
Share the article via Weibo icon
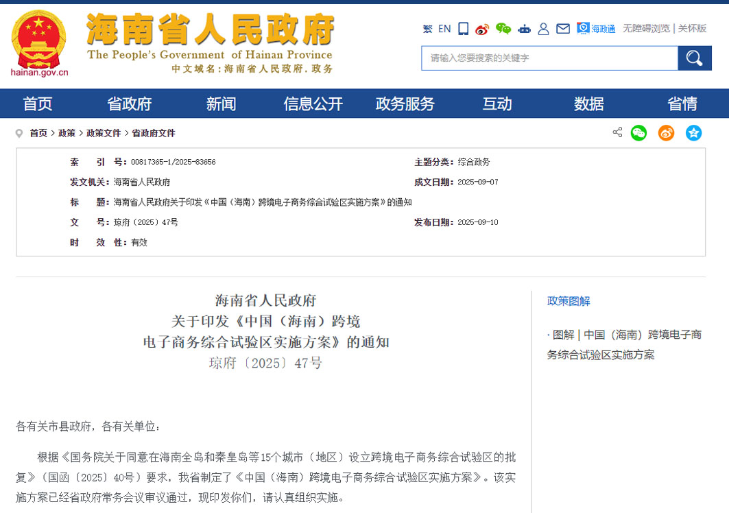point(665,133)
